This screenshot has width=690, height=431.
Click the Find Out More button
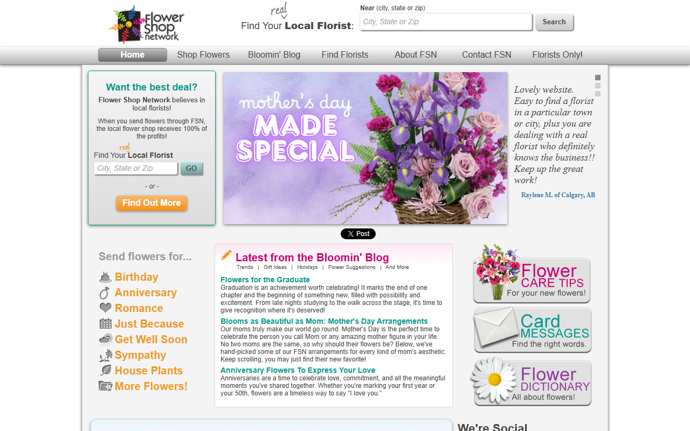pos(151,203)
